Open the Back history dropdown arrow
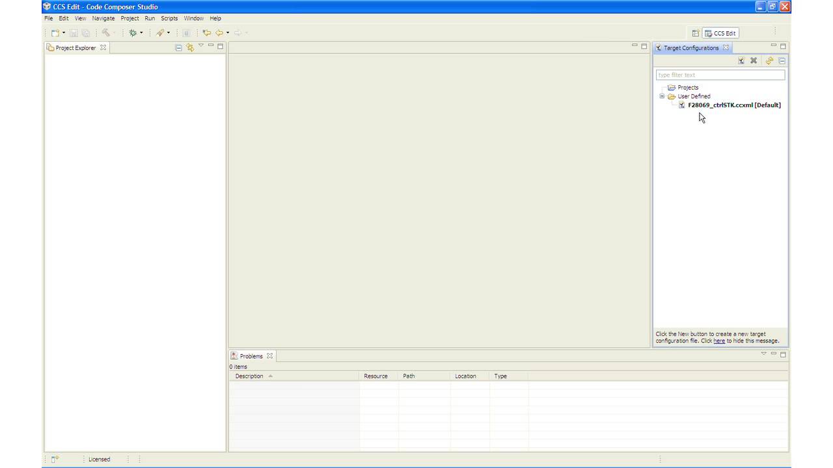The height and width of the screenshot is (468, 833). 228,32
